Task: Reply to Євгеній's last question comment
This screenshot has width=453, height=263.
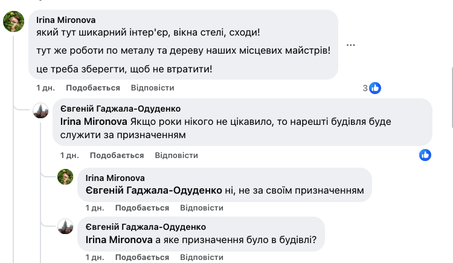Action: [201, 258]
